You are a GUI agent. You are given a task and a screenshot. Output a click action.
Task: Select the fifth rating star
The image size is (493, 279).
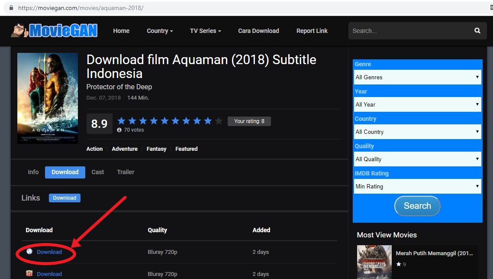click(x=165, y=121)
